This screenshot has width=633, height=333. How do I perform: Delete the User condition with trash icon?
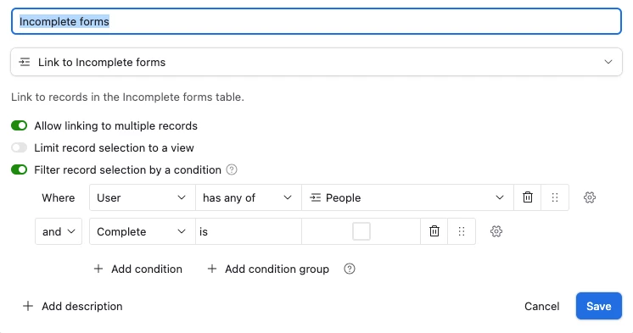527,197
